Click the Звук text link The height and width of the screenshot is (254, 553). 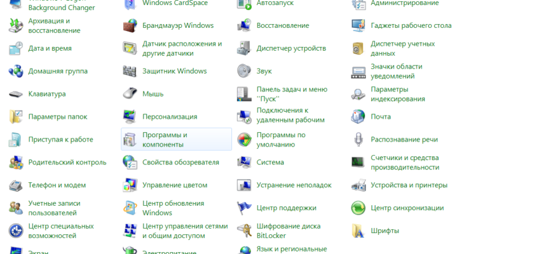pos(264,71)
